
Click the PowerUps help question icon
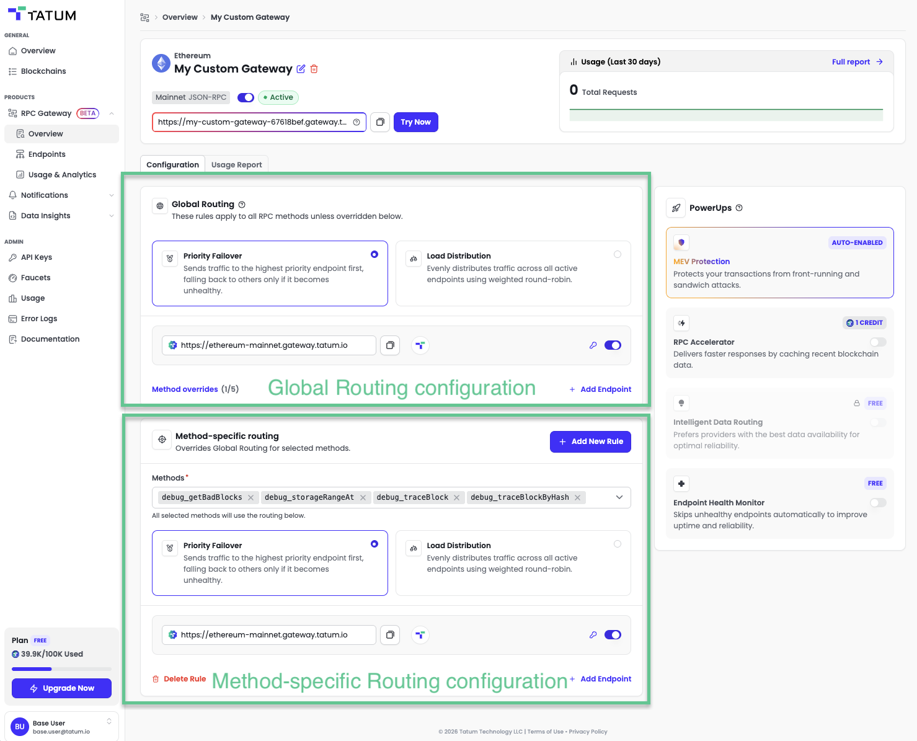[x=739, y=208]
